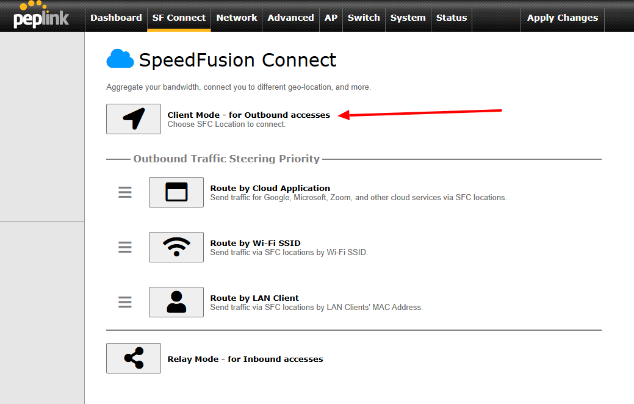The width and height of the screenshot is (634, 404).
Task: Click 'Send traffic via SFC locations by Wi-Fi SSID.'
Action: pos(289,253)
